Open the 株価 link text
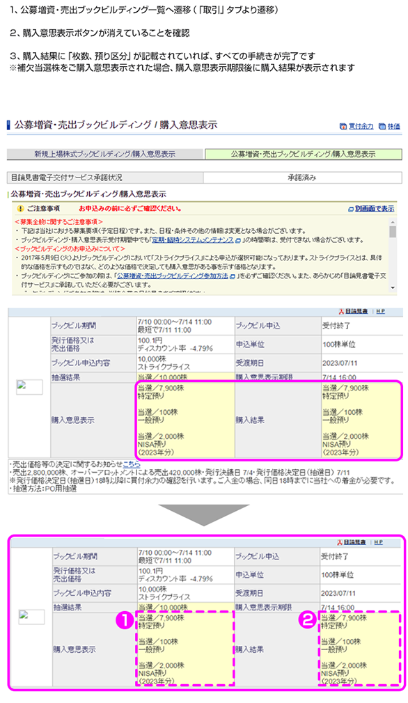Image resolution: width=408 pixels, height=703 pixels. (x=393, y=127)
